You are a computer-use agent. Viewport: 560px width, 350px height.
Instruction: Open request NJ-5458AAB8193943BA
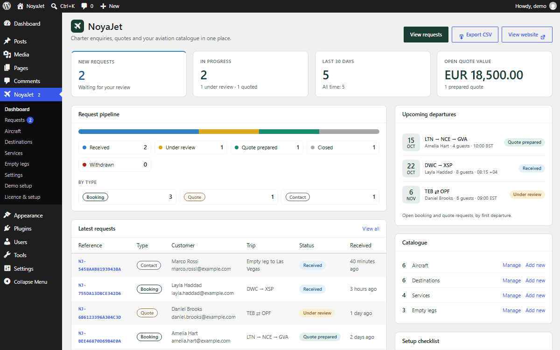[x=100, y=265]
